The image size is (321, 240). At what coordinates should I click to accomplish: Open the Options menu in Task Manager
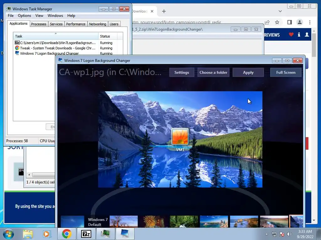(24, 16)
